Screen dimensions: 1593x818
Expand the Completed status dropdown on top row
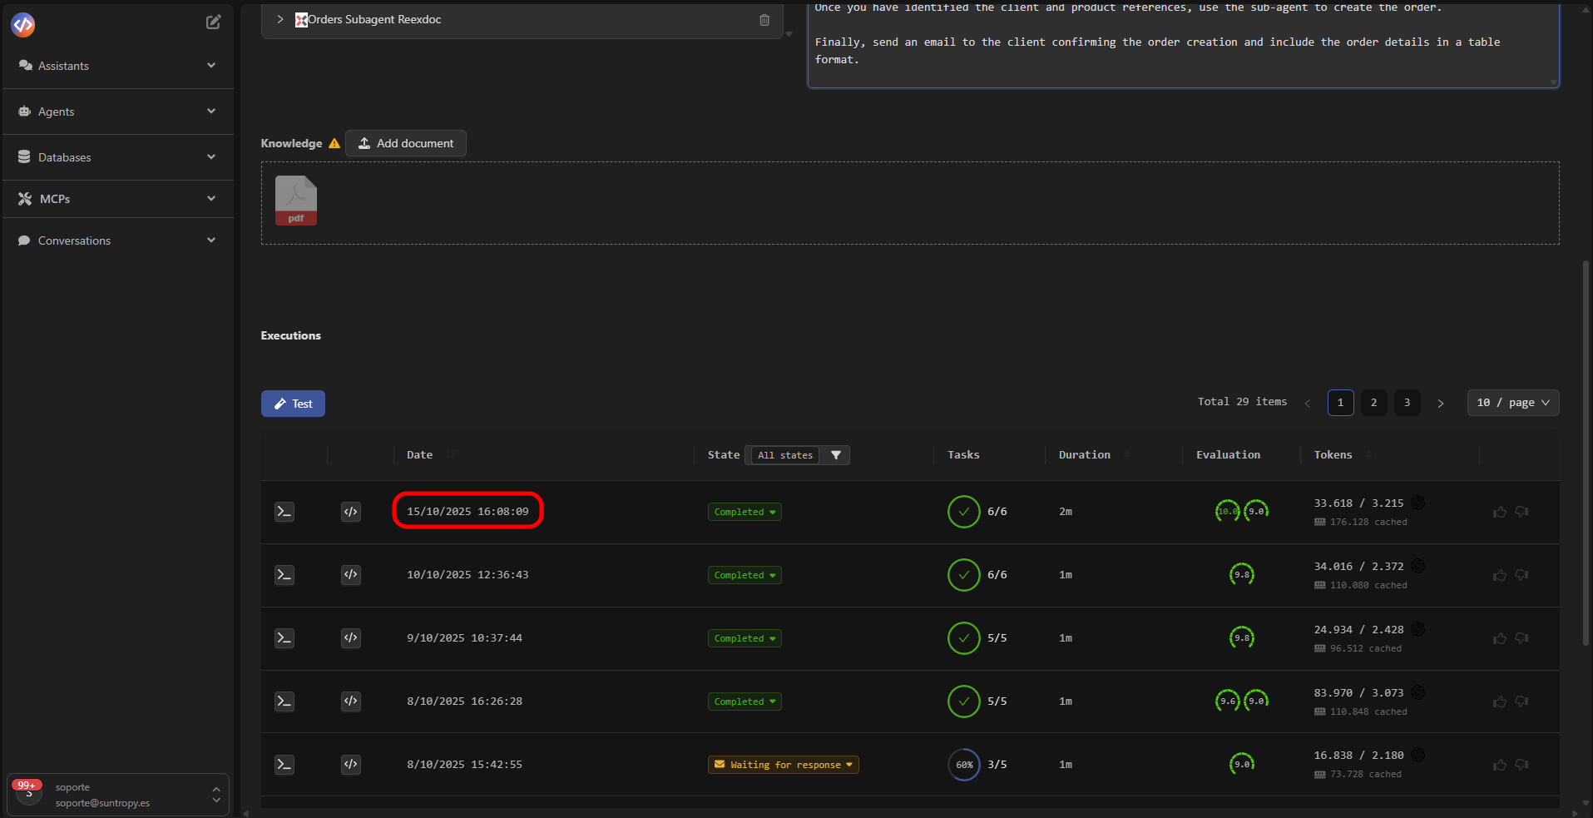[x=744, y=512]
